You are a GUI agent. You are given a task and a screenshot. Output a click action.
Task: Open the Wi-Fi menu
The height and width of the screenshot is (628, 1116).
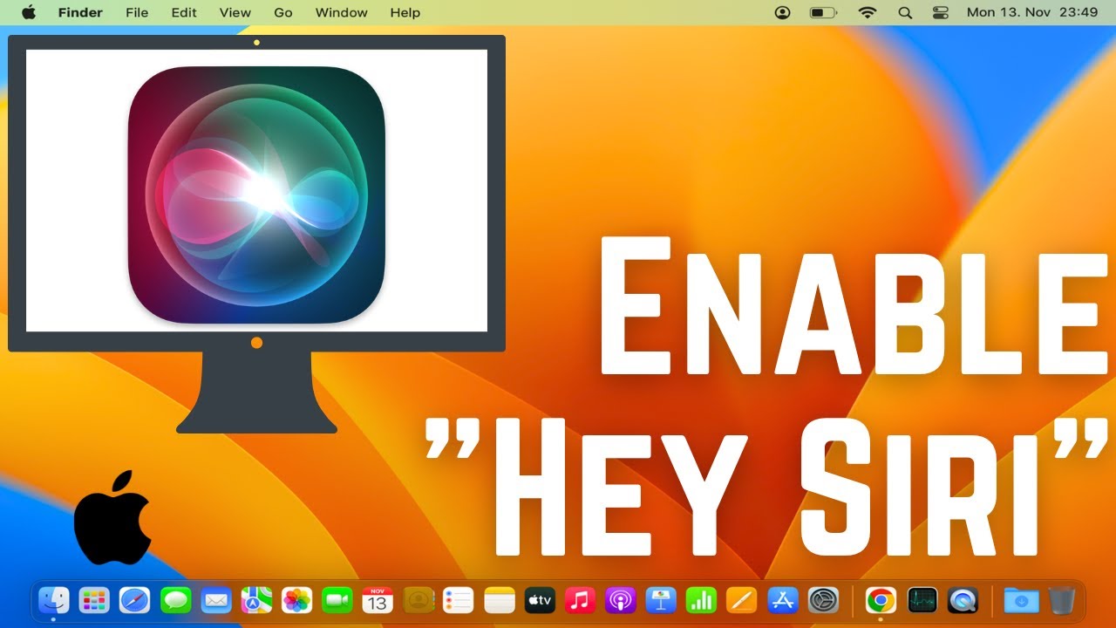[868, 12]
